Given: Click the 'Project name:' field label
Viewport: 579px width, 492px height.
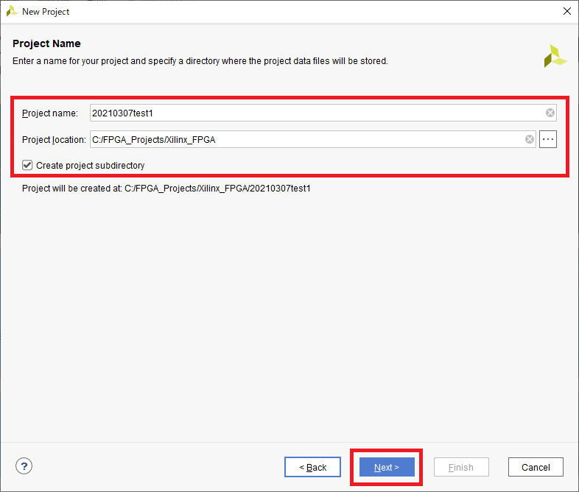Looking at the screenshot, I should coord(49,113).
